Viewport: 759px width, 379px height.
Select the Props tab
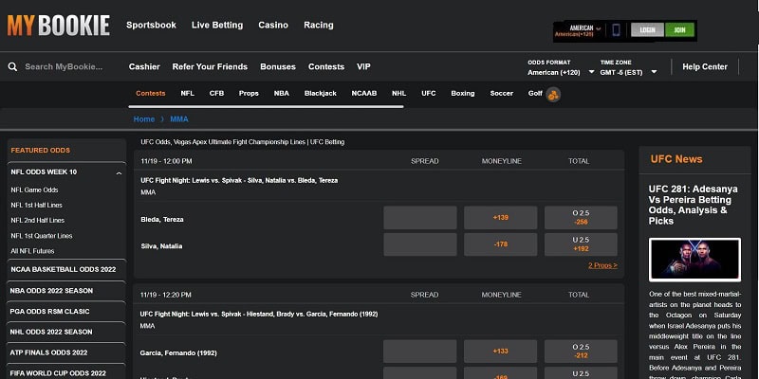click(x=249, y=93)
